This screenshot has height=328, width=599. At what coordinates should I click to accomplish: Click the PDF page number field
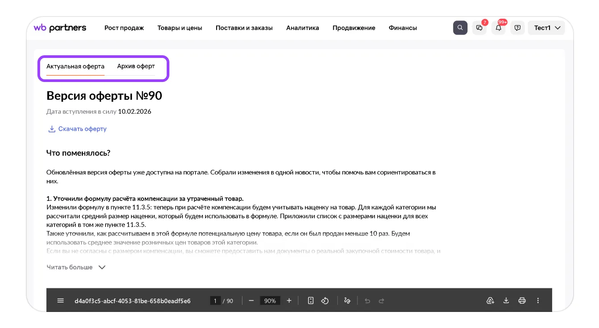click(x=215, y=301)
